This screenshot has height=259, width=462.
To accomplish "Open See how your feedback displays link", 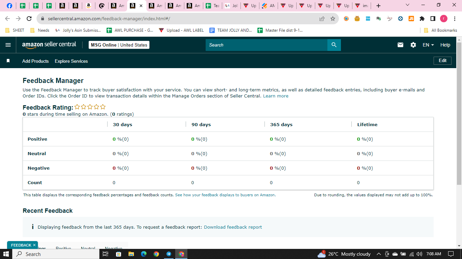I will [225, 195].
